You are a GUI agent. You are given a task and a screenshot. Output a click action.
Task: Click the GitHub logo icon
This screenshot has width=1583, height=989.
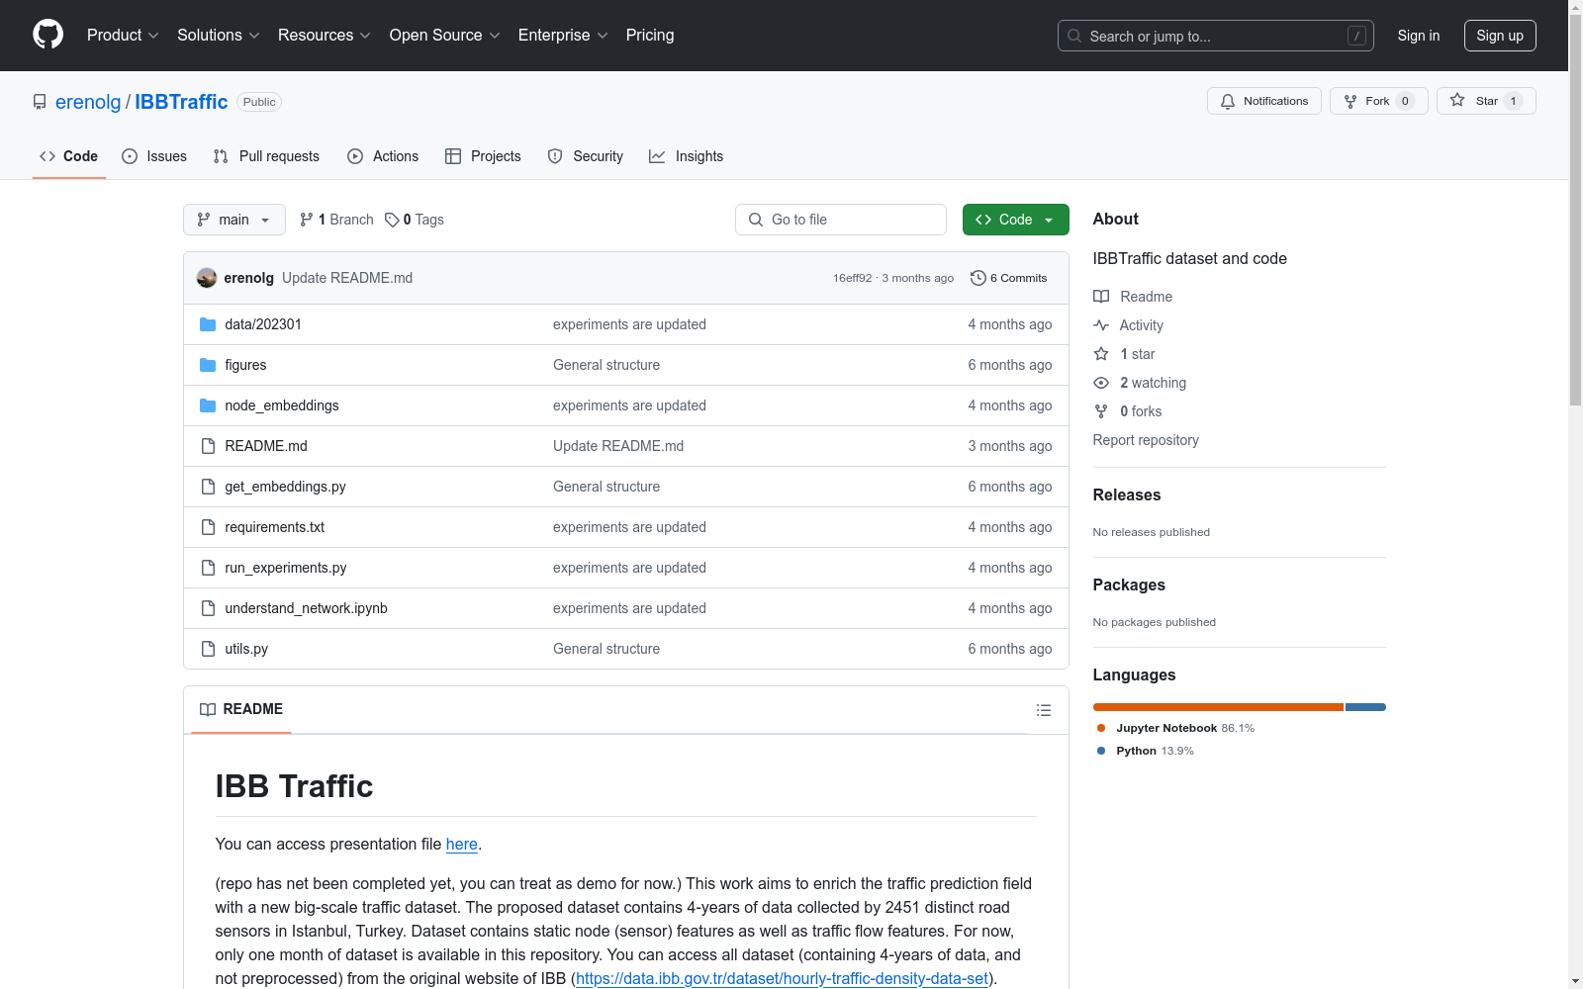(x=47, y=35)
